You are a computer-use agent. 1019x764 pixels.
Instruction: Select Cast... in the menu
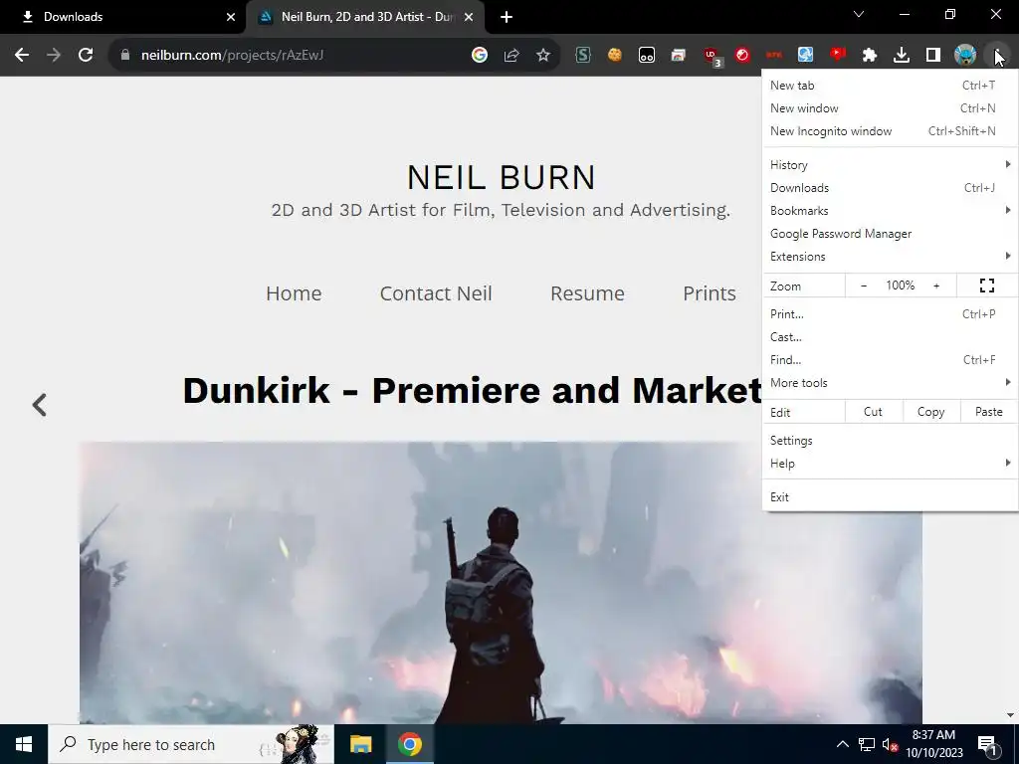(890, 337)
